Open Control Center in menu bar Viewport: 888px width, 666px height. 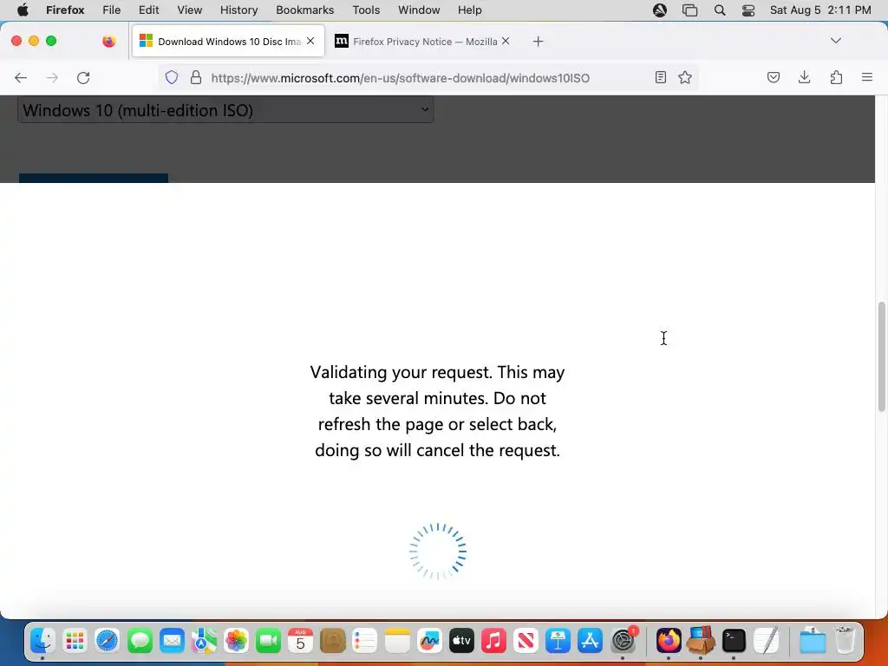tap(748, 10)
